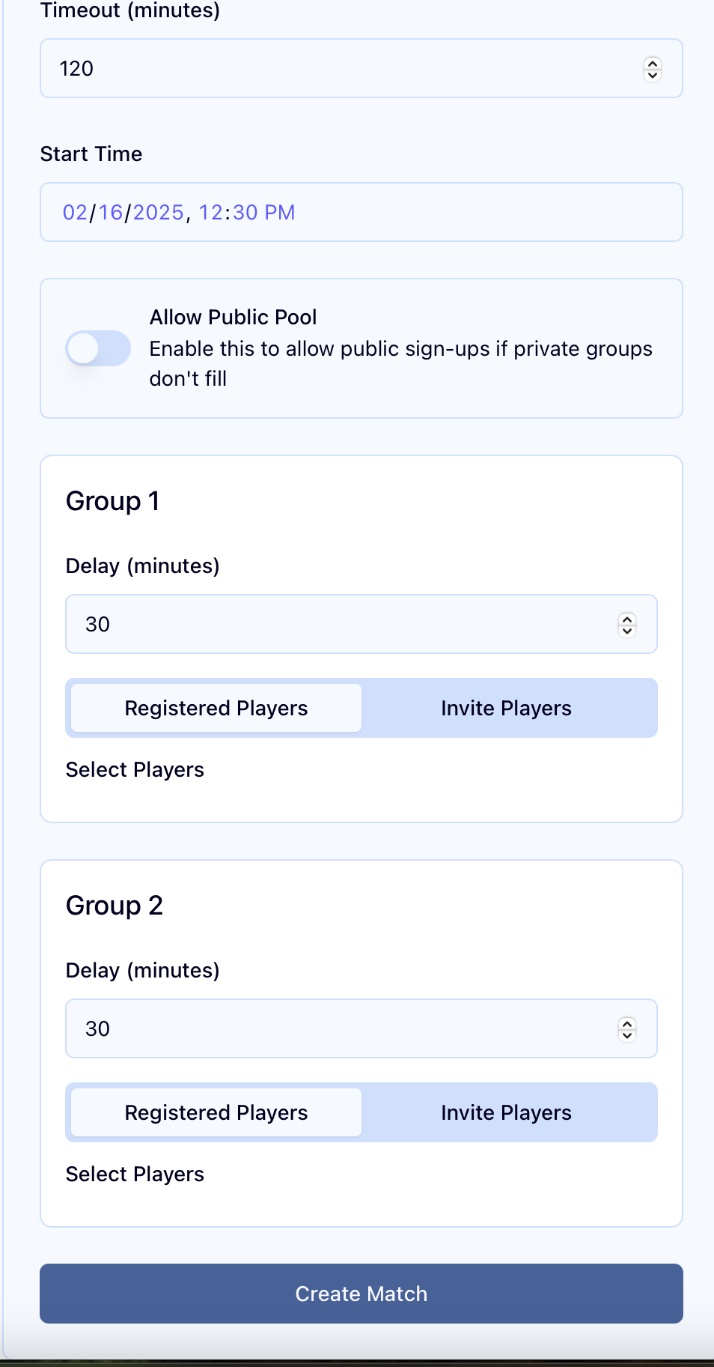The height and width of the screenshot is (1367, 714).
Task: Increase Group 2 delay with the stepper arrow
Action: [x=627, y=1023]
